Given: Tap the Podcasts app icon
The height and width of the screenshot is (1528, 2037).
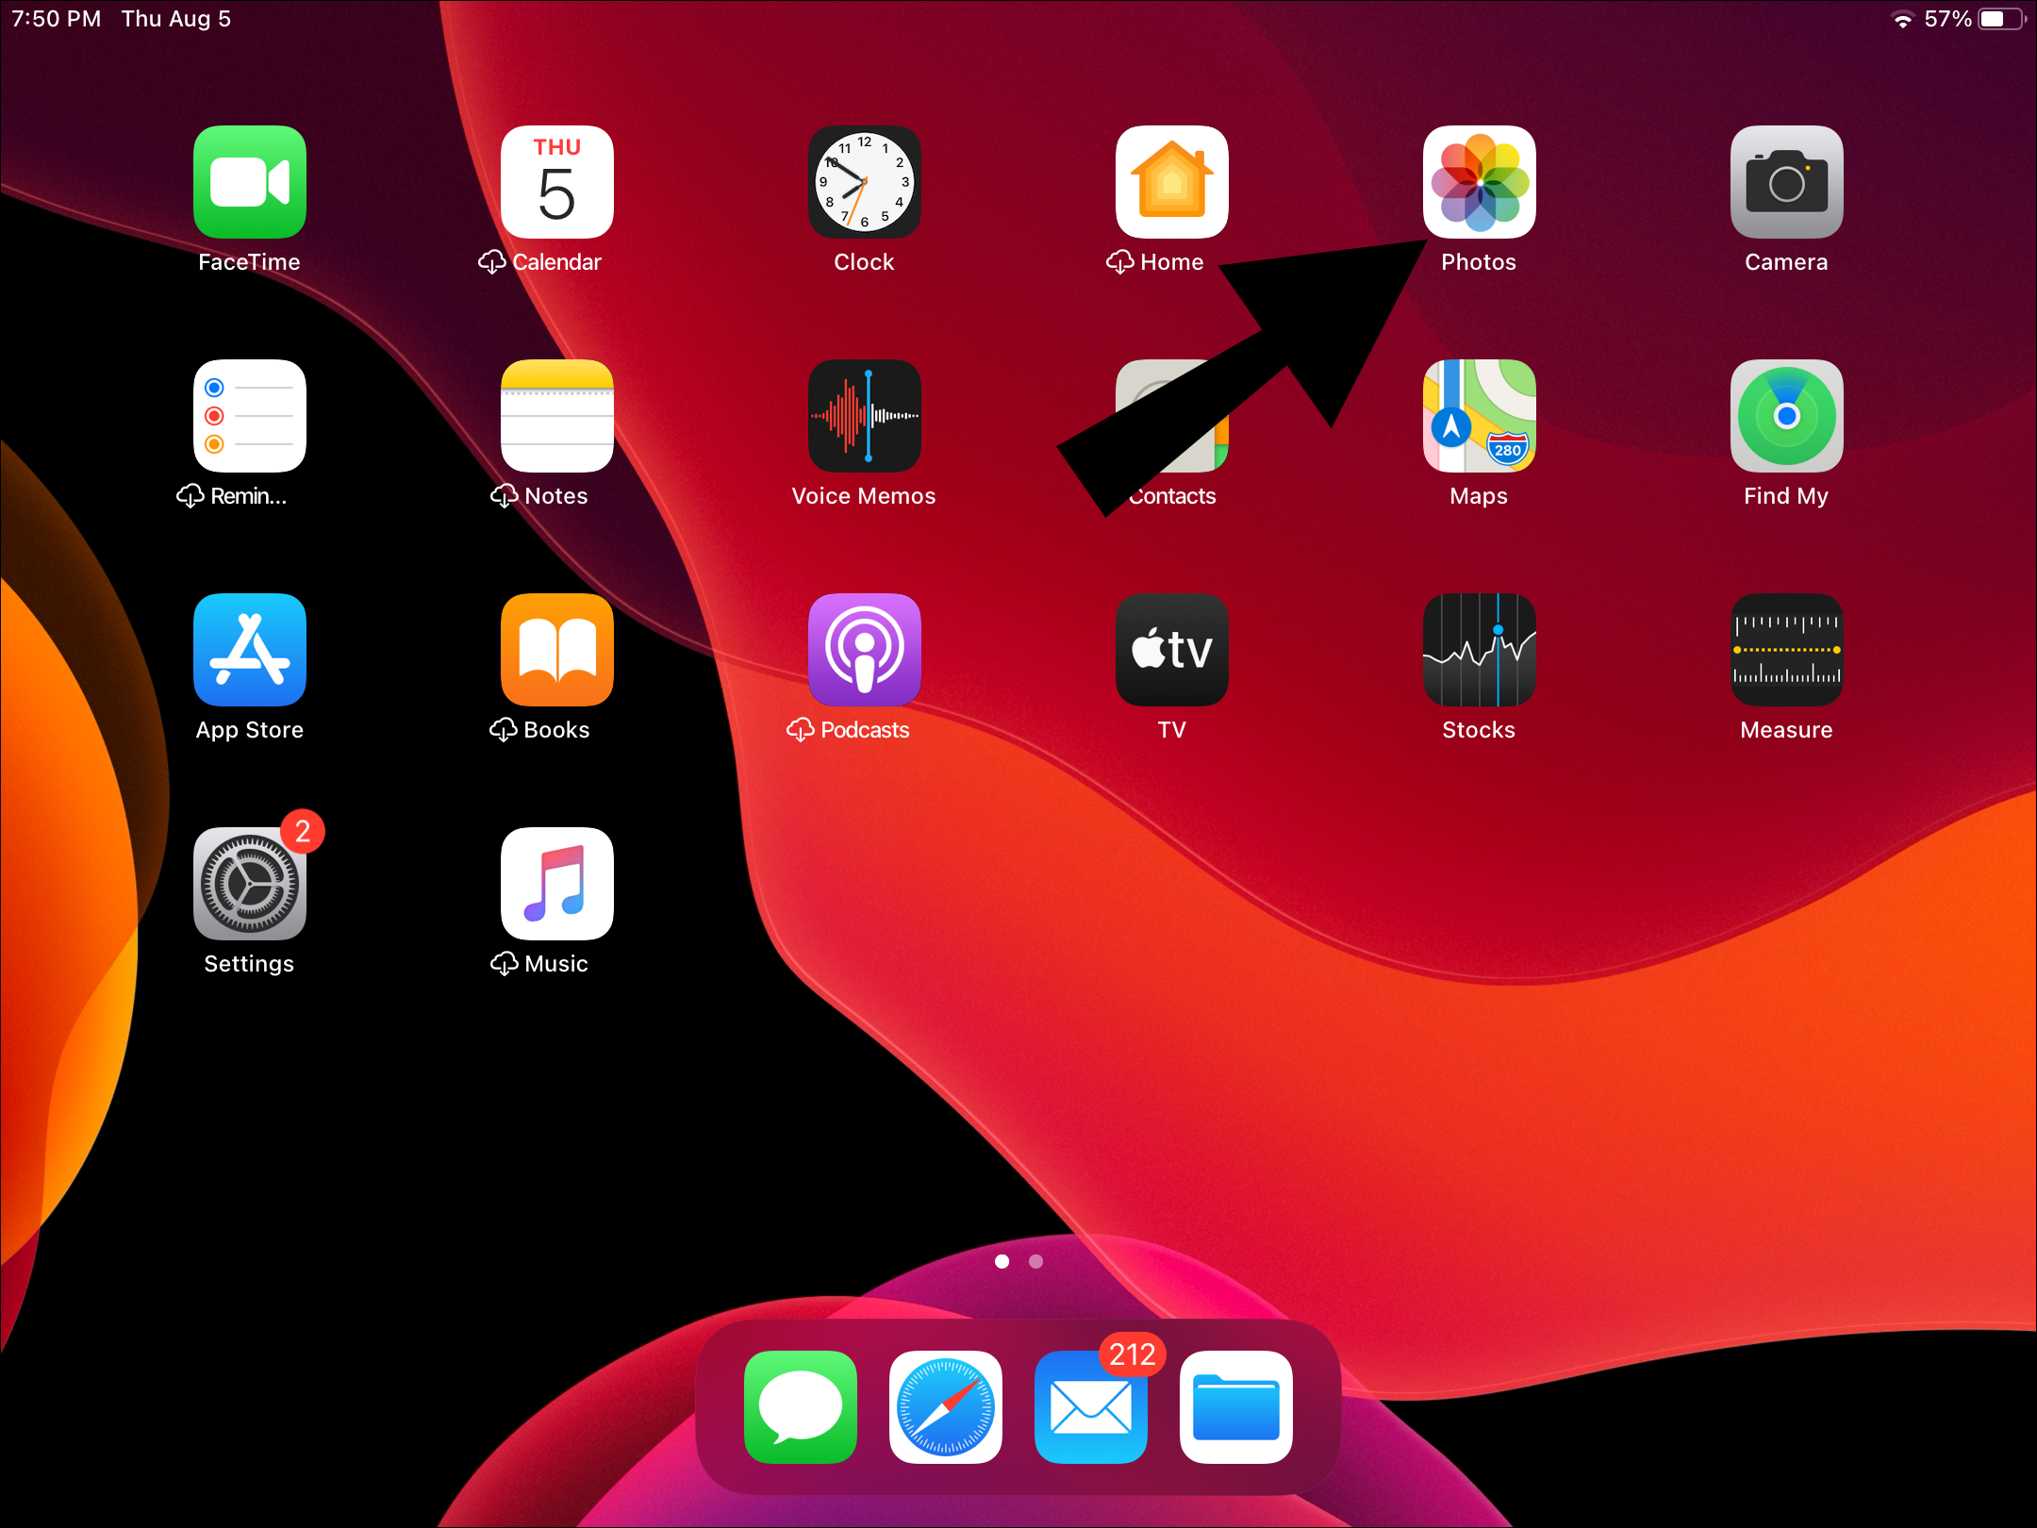Looking at the screenshot, I should pyautogui.click(x=864, y=650).
